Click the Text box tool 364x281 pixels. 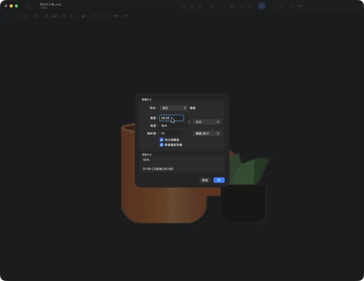[x=46, y=16]
